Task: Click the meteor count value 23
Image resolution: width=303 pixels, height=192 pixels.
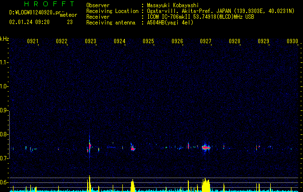Action: (x=70, y=22)
